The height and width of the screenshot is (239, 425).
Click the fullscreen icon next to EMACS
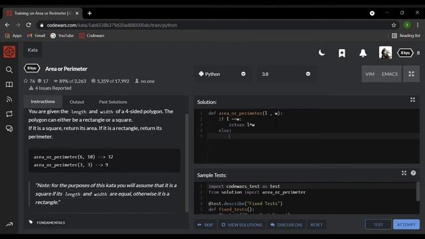(x=411, y=74)
